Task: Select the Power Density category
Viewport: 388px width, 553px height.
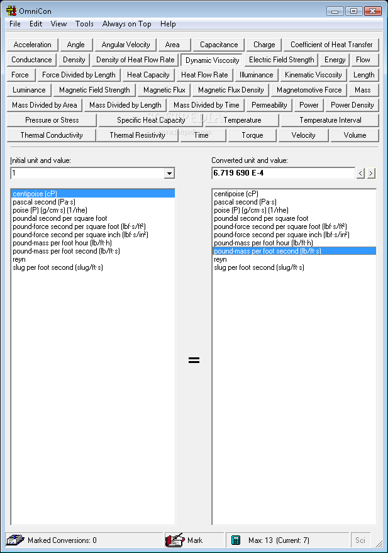Action: pos(352,106)
